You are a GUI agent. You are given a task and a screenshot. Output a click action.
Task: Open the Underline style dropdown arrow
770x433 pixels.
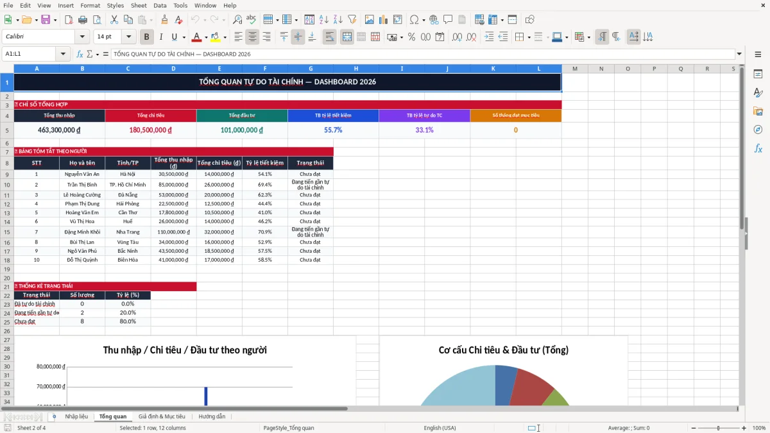(184, 37)
